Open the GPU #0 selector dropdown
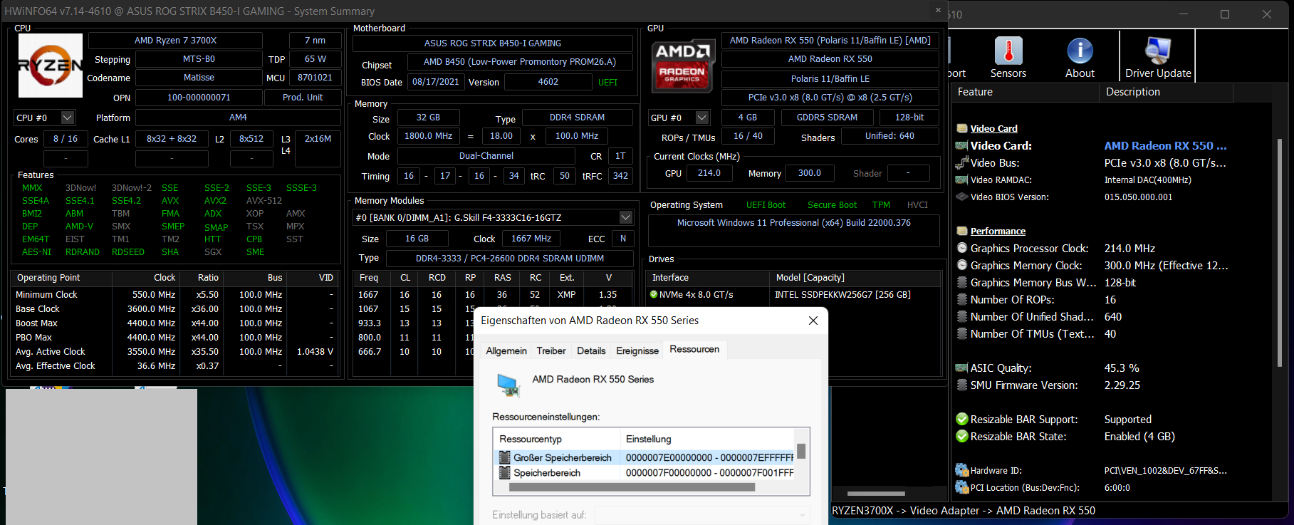The image size is (1294, 525). [x=702, y=118]
